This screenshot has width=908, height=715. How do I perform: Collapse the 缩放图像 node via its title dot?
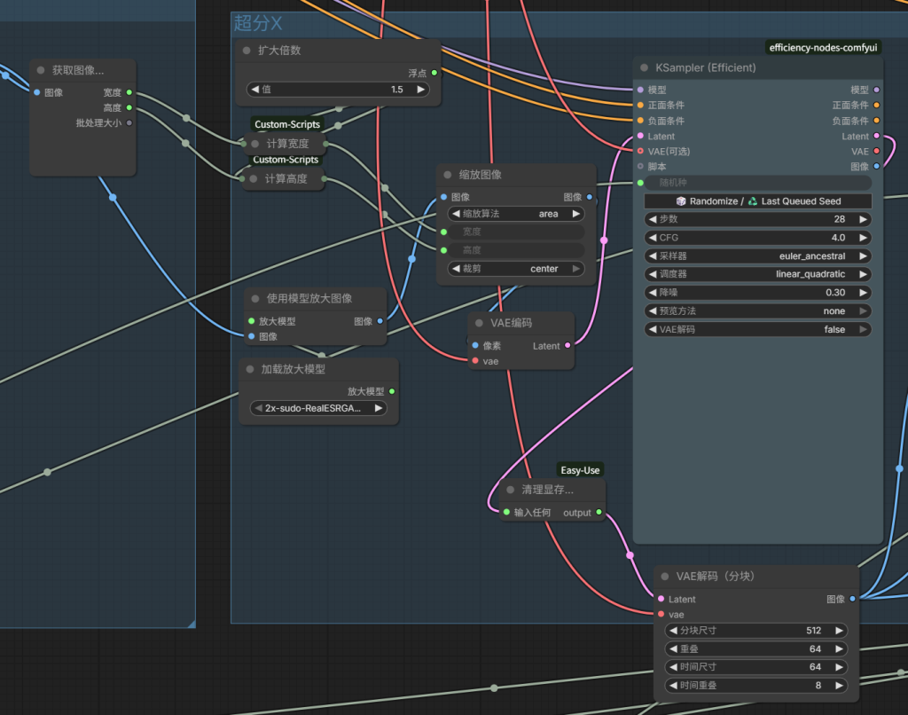448,175
